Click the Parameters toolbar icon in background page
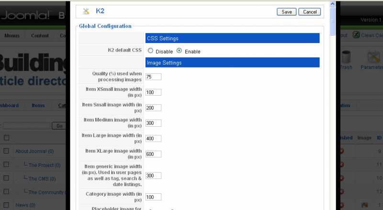The width and height of the screenshot is (383, 210). [x=372, y=60]
